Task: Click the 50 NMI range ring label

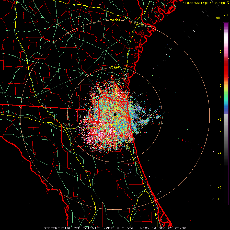Action: pos(115,67)
